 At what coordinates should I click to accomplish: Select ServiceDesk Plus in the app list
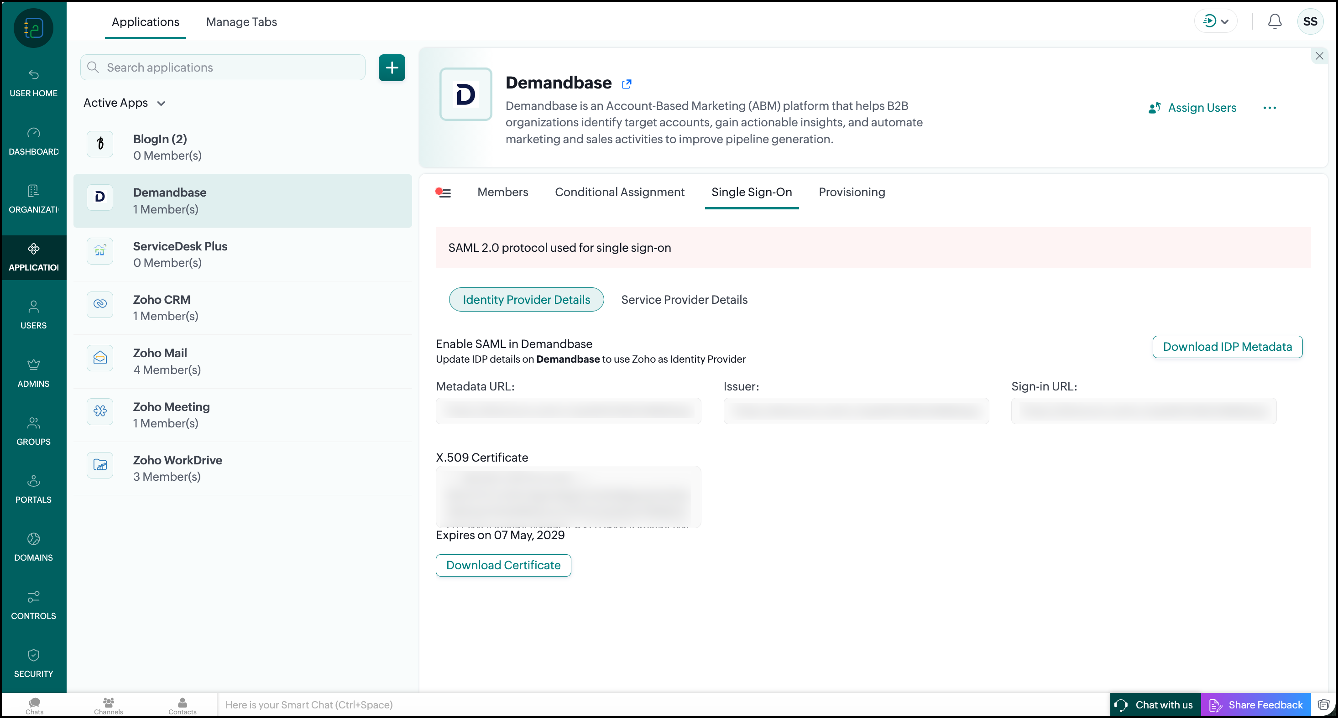click(x=243, y=255)
